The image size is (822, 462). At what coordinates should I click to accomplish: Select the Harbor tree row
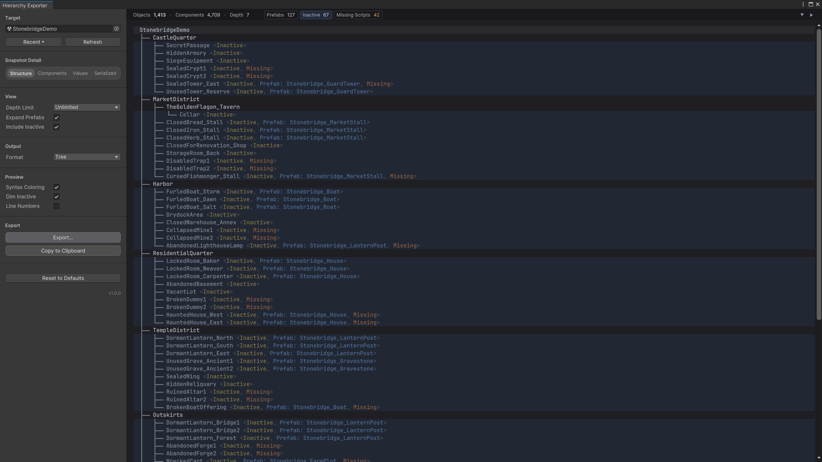474,184
